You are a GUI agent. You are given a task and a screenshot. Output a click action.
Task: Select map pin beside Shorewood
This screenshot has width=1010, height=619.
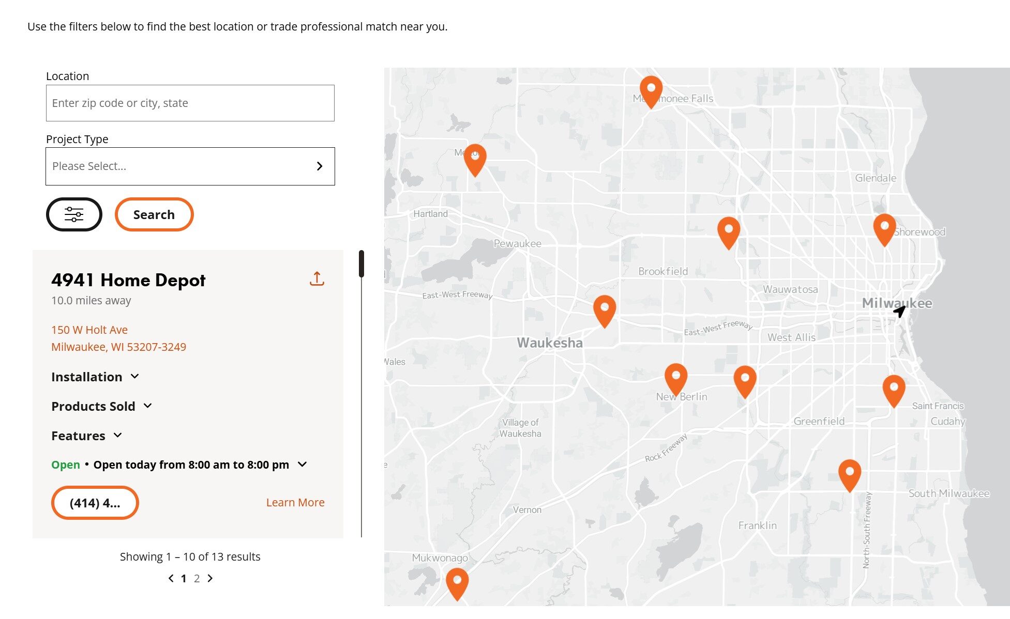point(884,230)
